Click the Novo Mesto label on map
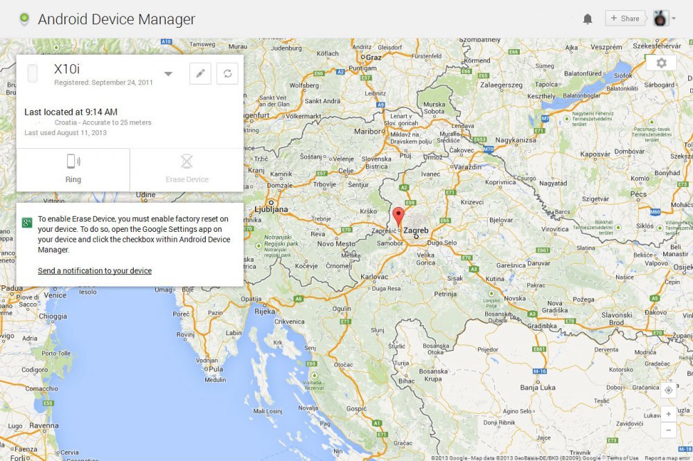Screen dimensions: 693x461 [336, 244]
